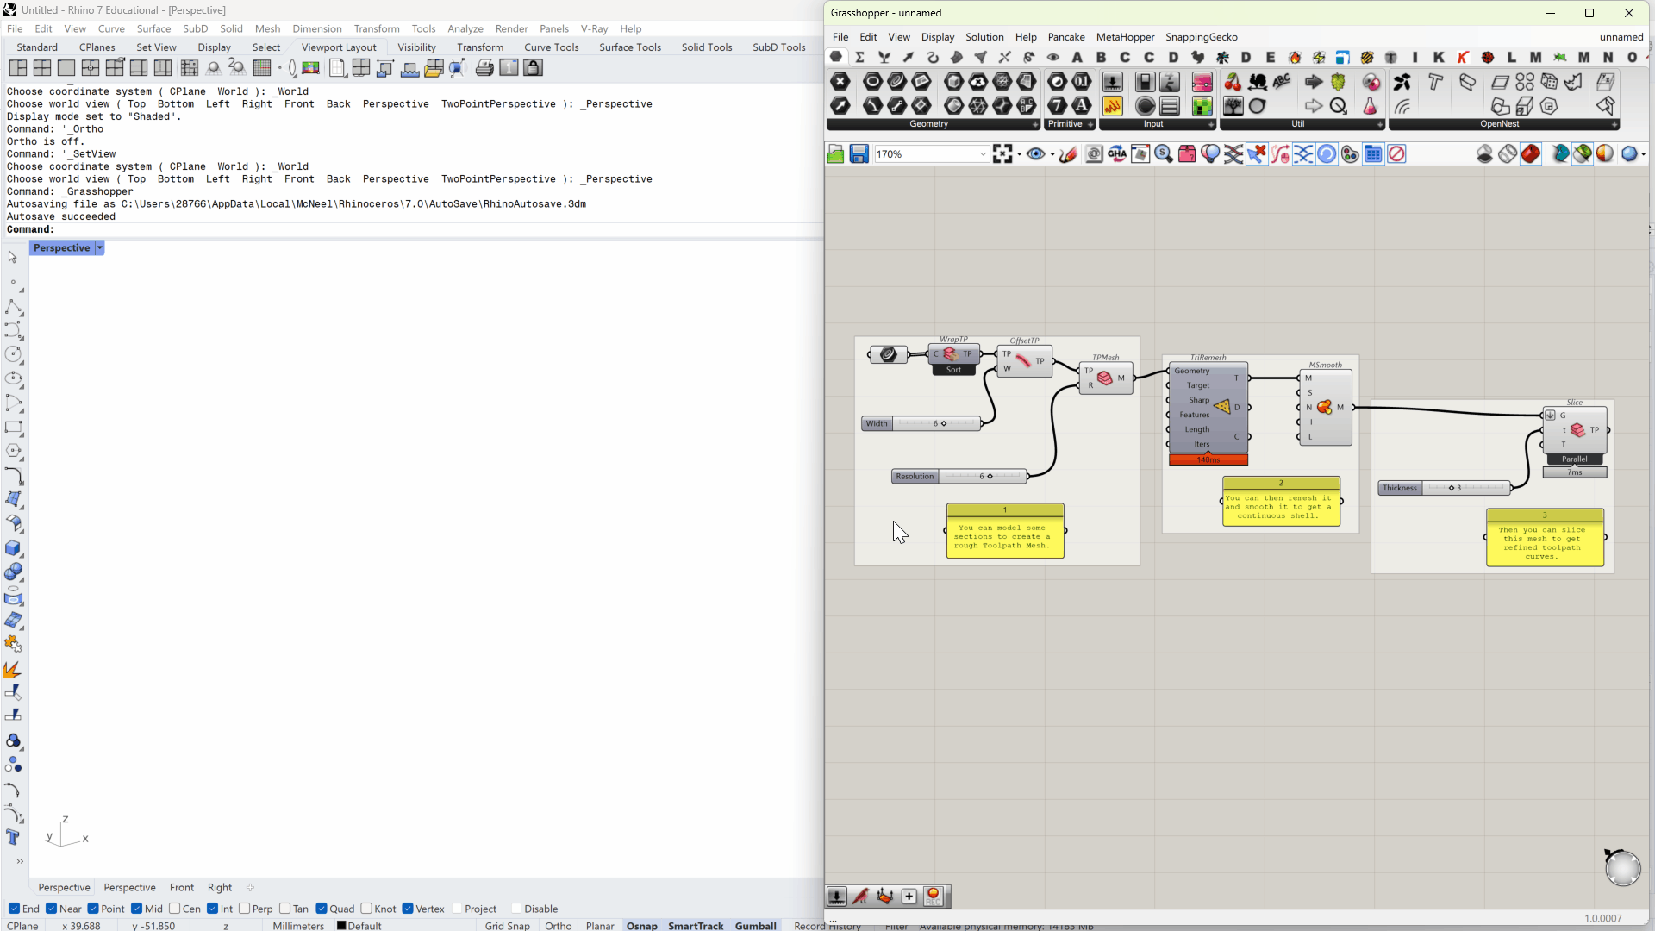This screenshot has height=931, width=1655.
Task: Click the TriRemesh component warning icon
Action: pos(1222,407)
